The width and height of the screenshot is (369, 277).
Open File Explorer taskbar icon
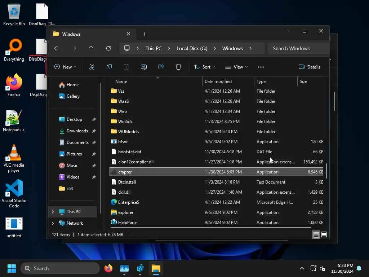coord(156,268)
